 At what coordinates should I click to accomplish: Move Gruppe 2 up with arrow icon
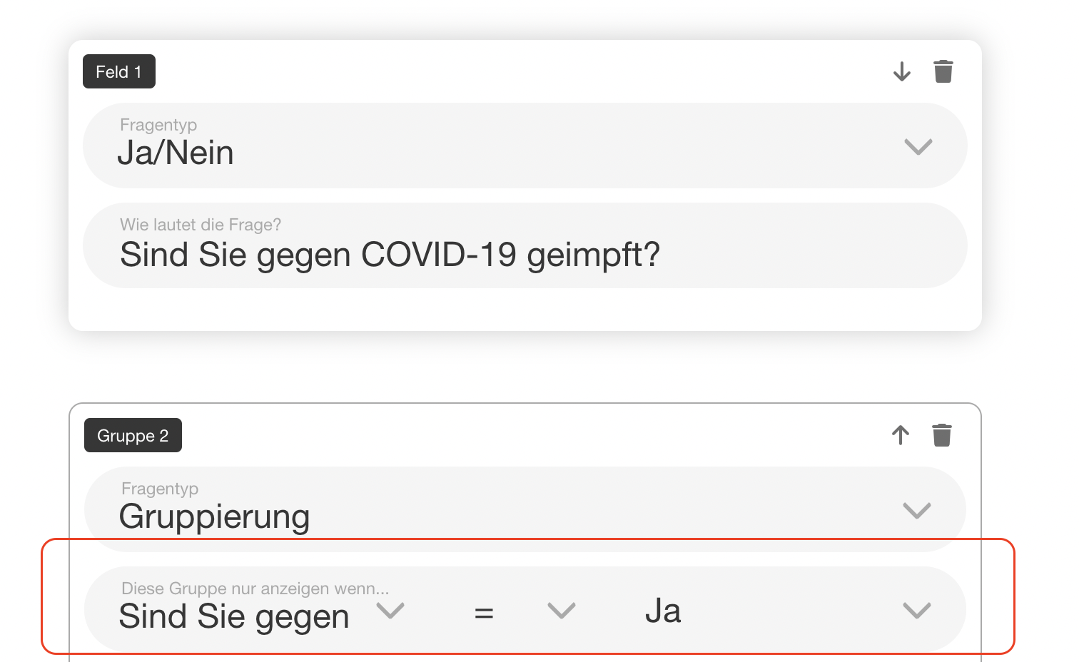pyautogui.click(x=901, y=435)
